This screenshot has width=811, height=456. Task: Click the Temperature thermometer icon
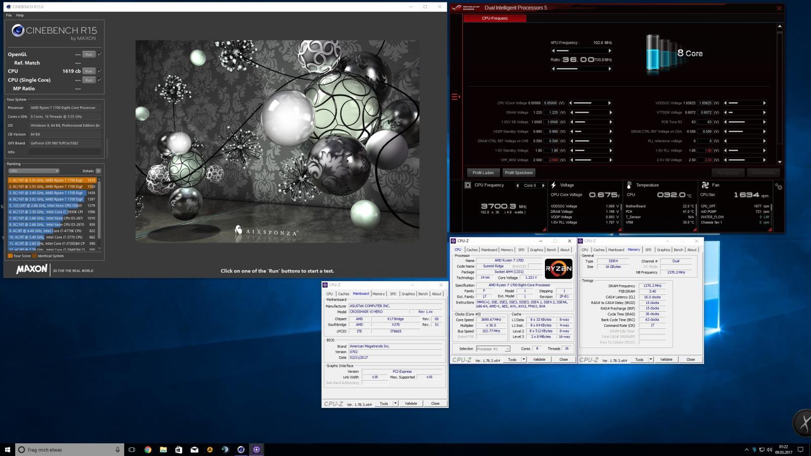(629, 185)
